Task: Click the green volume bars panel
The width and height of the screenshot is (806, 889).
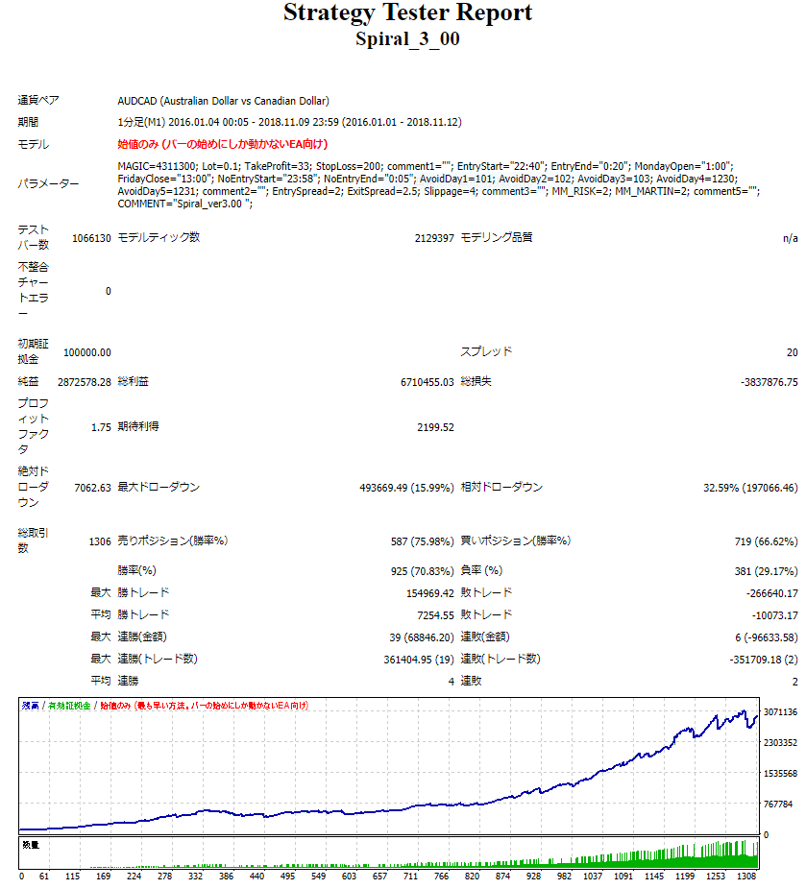Action: click(388, 853)
